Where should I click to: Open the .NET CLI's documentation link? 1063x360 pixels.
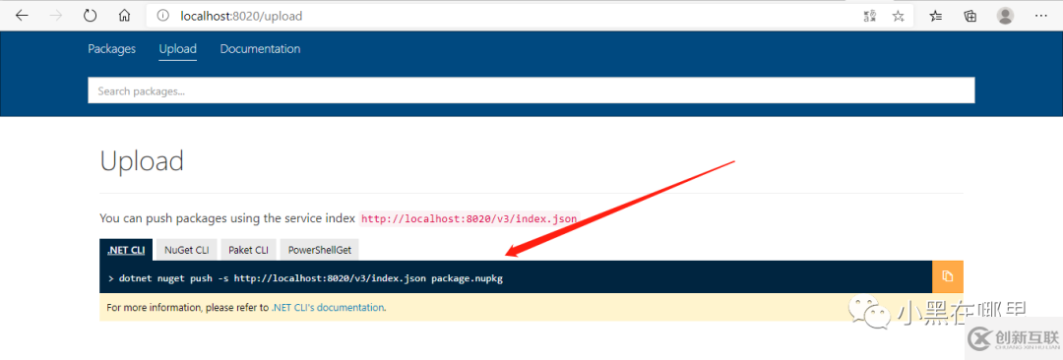click(x=328, y=307)
